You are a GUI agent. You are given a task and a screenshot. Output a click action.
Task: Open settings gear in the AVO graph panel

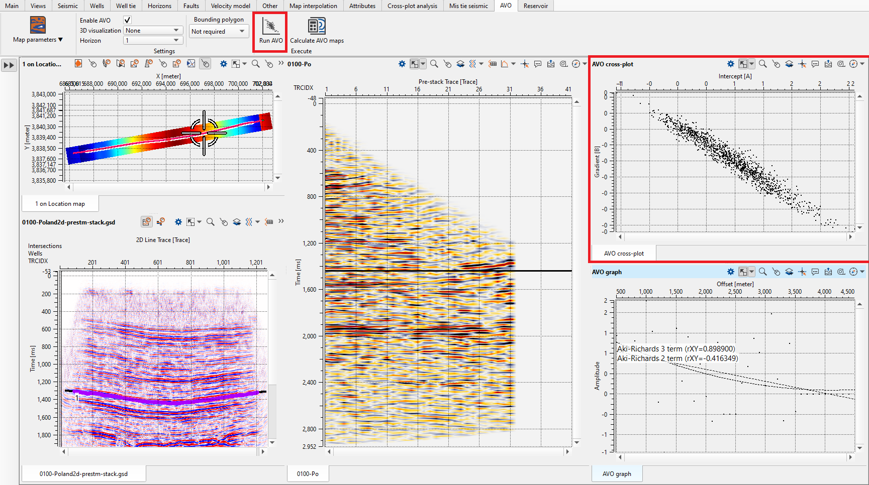[x=731, y=272]
